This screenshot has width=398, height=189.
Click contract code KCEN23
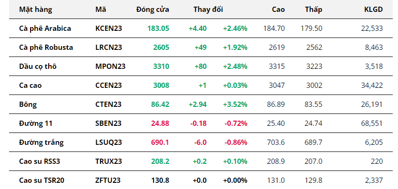109,28
